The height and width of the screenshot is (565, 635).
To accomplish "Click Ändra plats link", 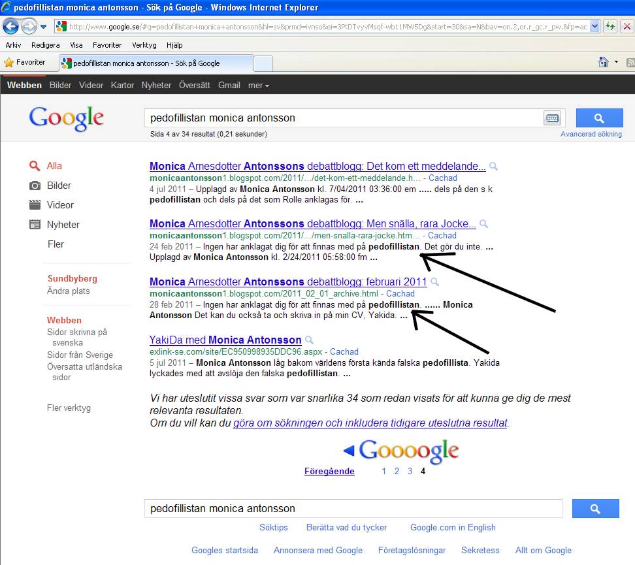I will click(x=69, y=291).
